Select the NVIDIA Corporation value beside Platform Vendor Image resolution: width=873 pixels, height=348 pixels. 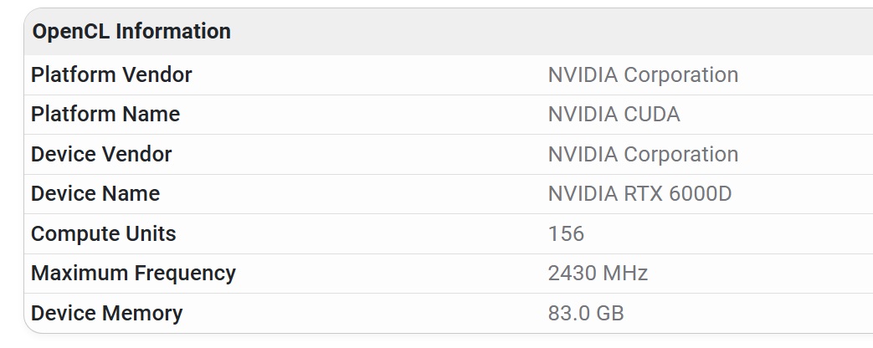tap(643, 75)
